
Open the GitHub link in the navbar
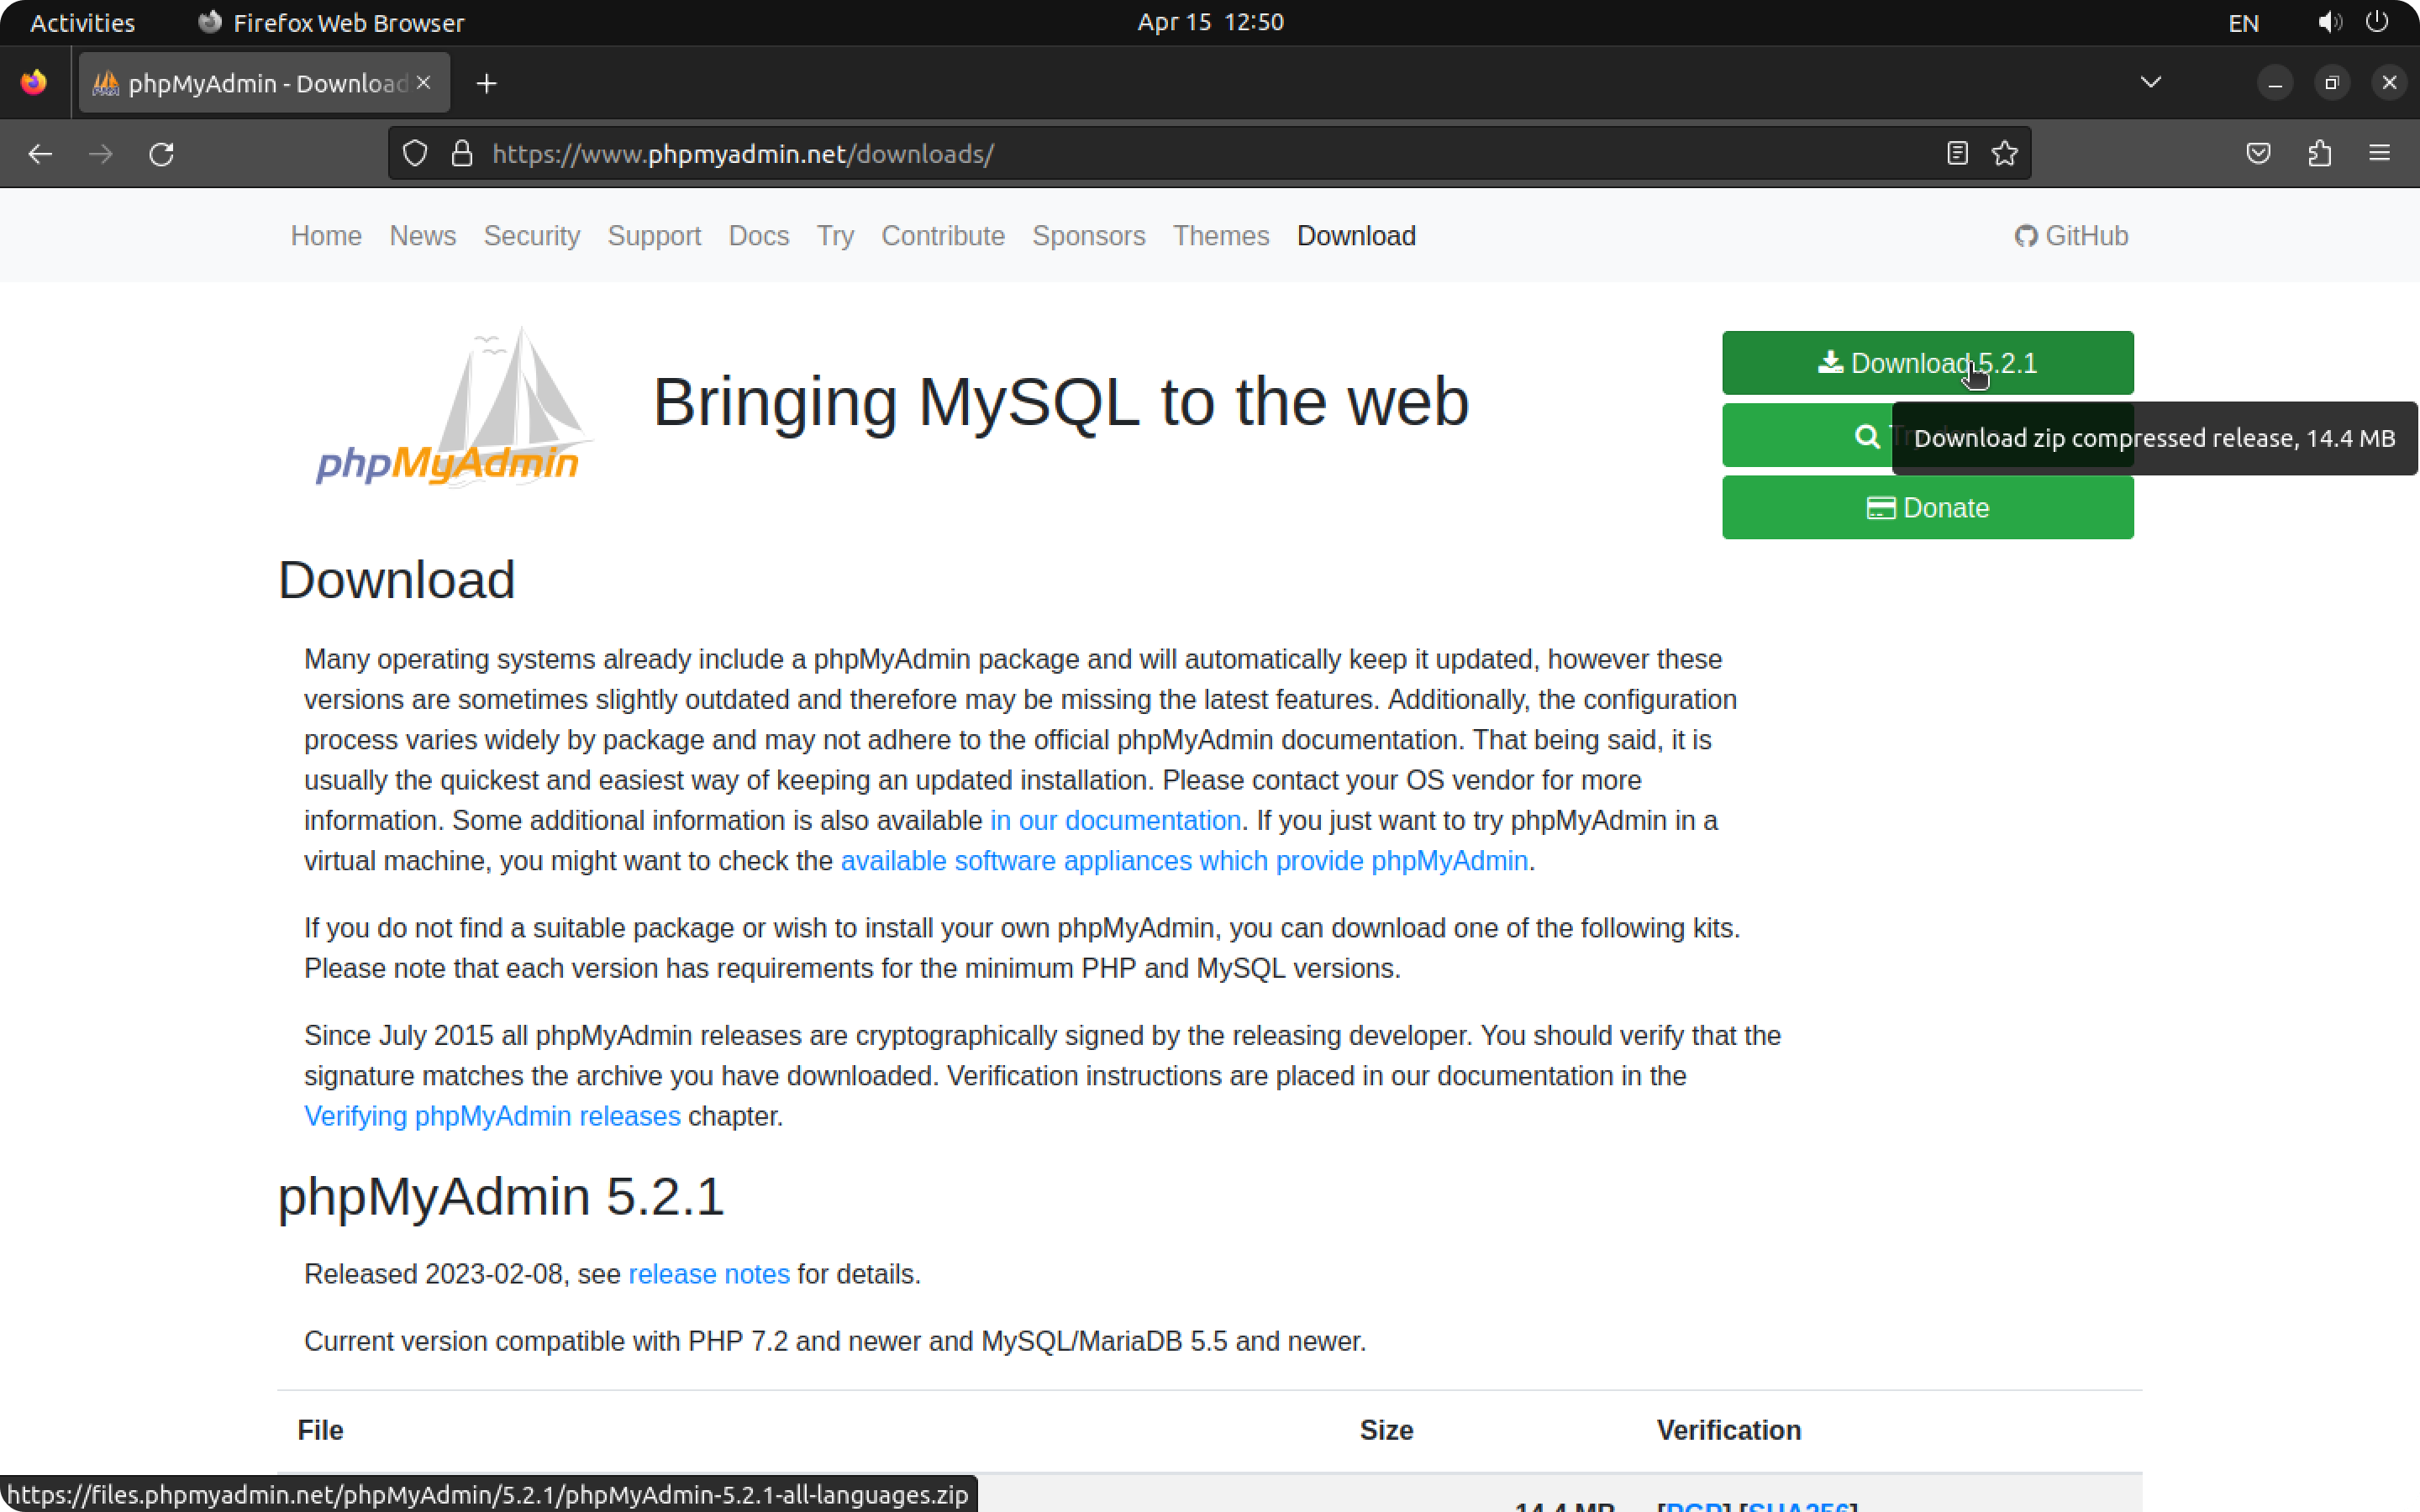tap(2071, 236)
